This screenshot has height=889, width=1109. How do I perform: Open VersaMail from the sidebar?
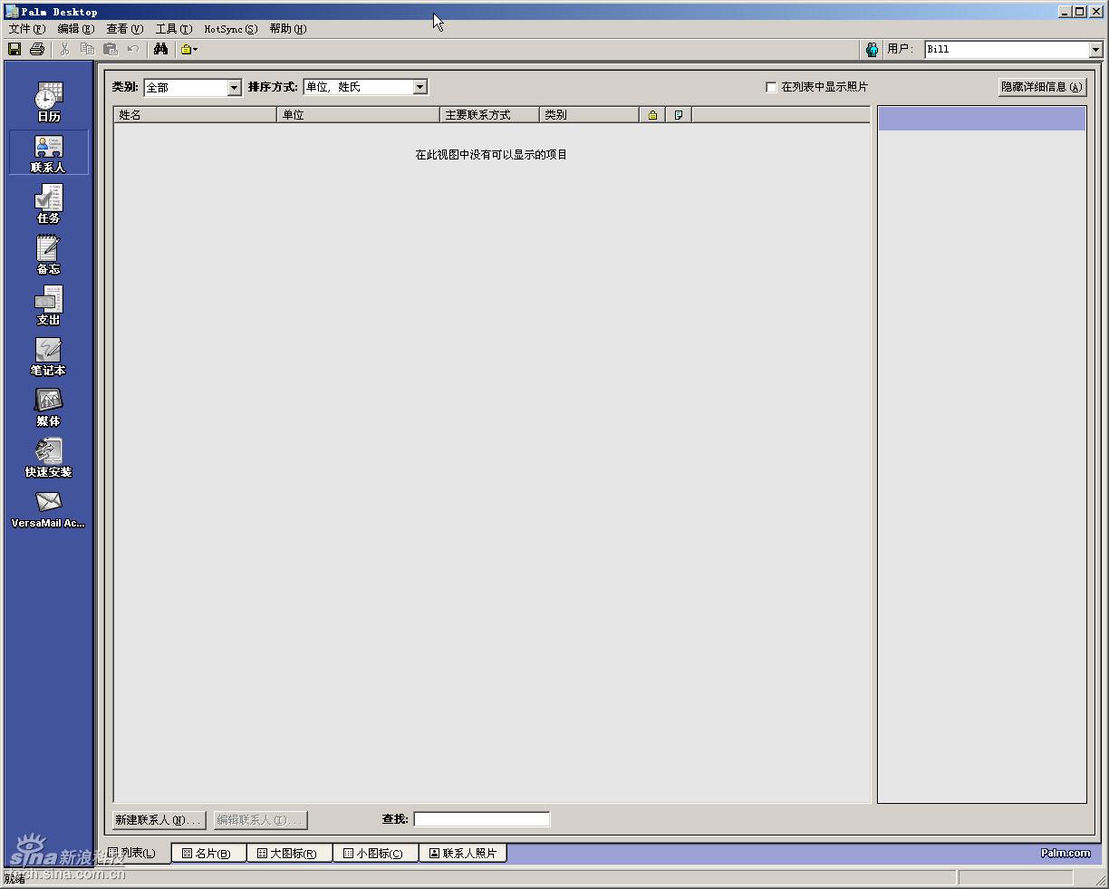[x=48, y=509]
